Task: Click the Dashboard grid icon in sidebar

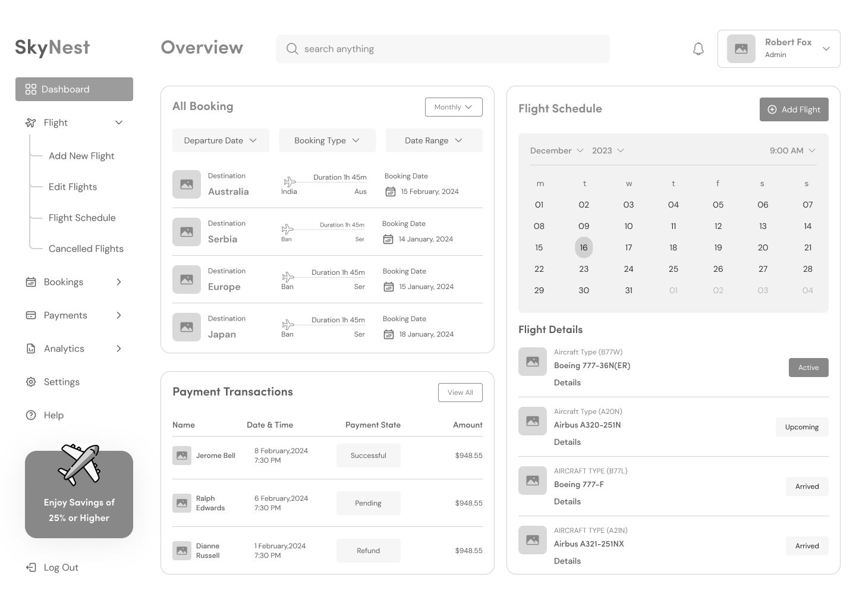Action: [31, 89]
